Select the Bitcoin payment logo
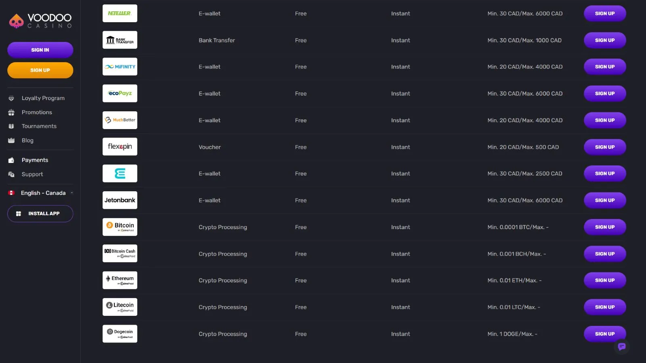This screenshot has height=363, width=646. click(120, 227)
